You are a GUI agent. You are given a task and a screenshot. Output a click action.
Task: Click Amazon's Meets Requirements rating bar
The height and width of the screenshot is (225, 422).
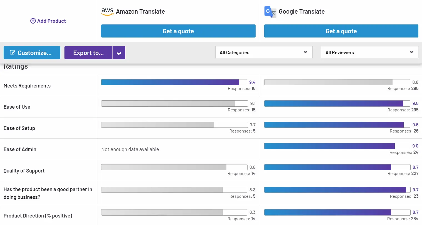click(174, 82)
